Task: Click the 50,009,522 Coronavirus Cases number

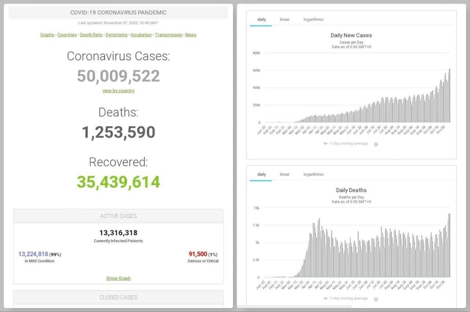Action: point(118,76)
